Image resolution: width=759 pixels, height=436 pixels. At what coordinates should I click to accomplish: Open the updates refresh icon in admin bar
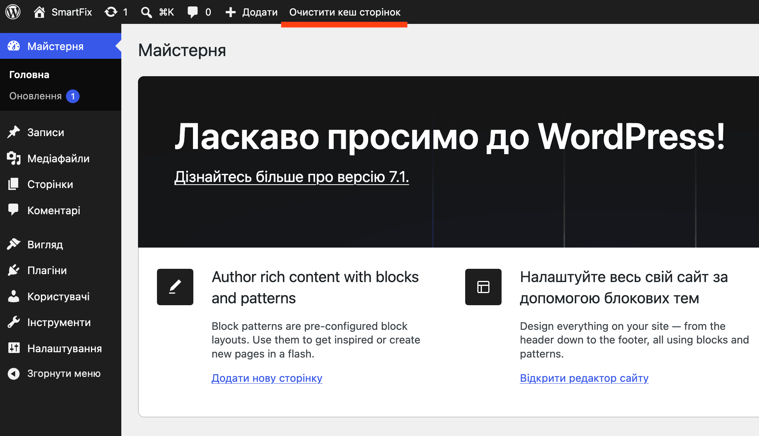[111, 12]
